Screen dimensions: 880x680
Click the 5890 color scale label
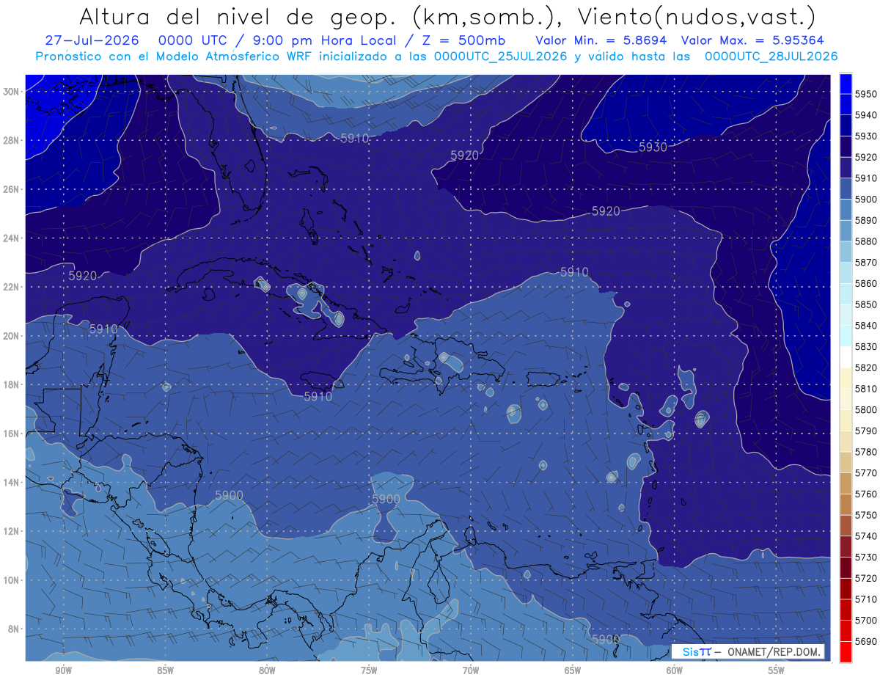tap(865, 220)
